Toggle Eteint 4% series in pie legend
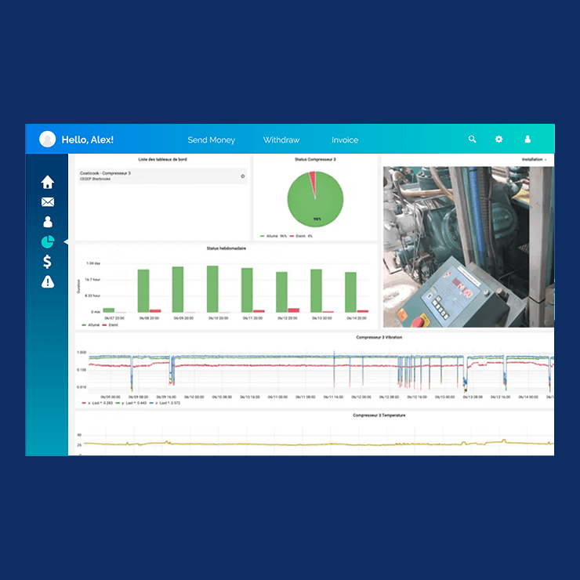Screen dimensions: 580x580 (x=301, y=236)
